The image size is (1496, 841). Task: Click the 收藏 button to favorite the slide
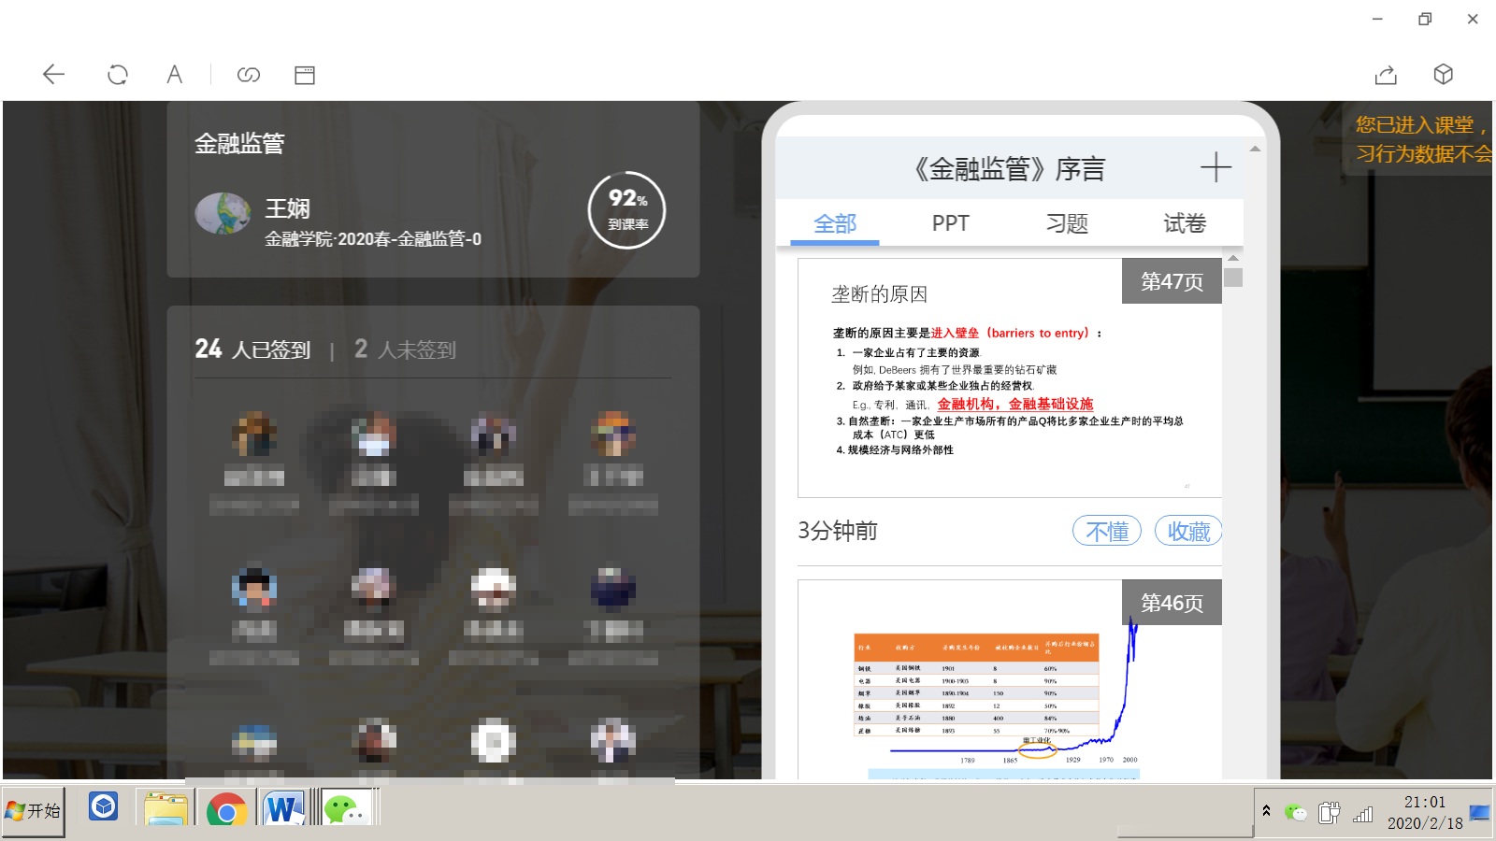1188,530
